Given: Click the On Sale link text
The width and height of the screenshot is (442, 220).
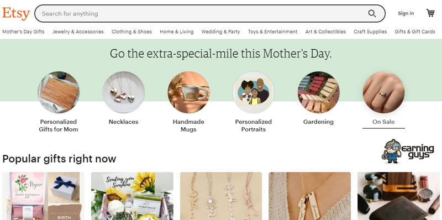Looking at the screenshot, I should [x=383, y=122].
